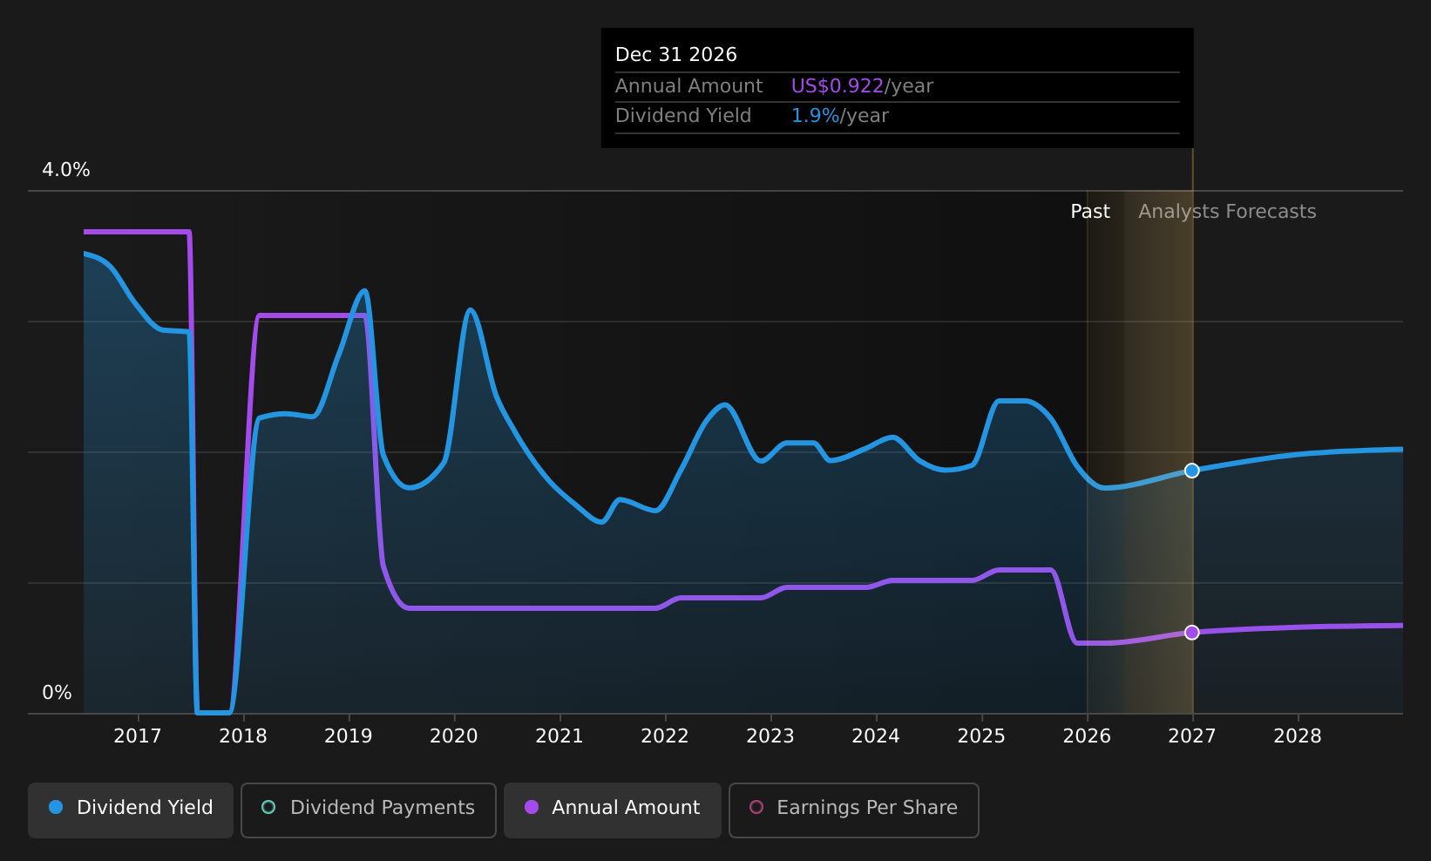This screenshot has width=1431, height=861.
Task: Click the 0% y-axis label
Action: [58, 693]
